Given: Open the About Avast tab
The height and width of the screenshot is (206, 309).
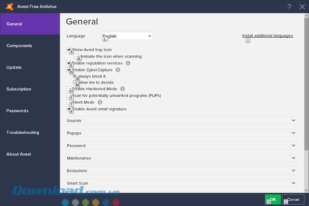Looking at the screenshot, I should tap(30, 154).
